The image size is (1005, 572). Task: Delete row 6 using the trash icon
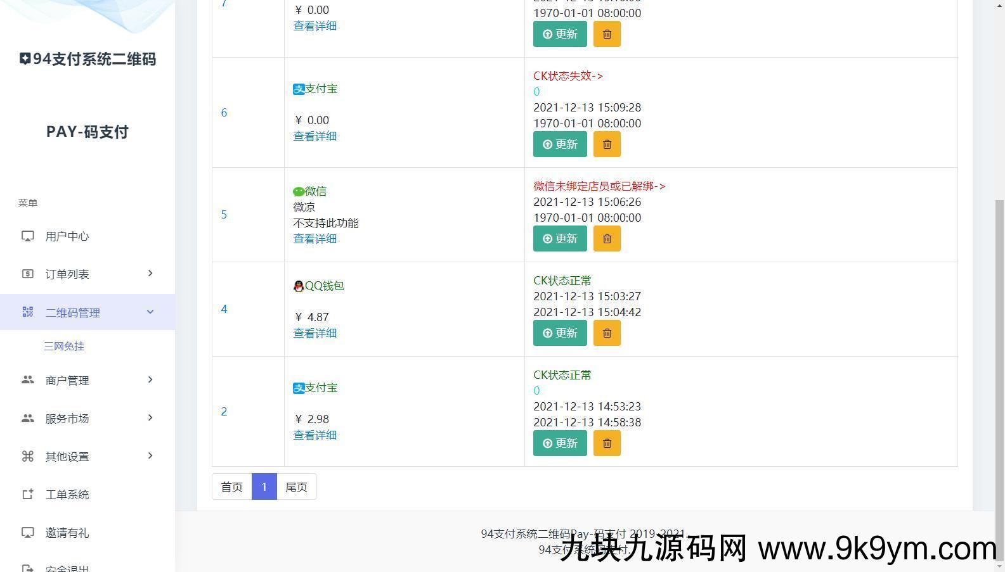tap(607, 144)
